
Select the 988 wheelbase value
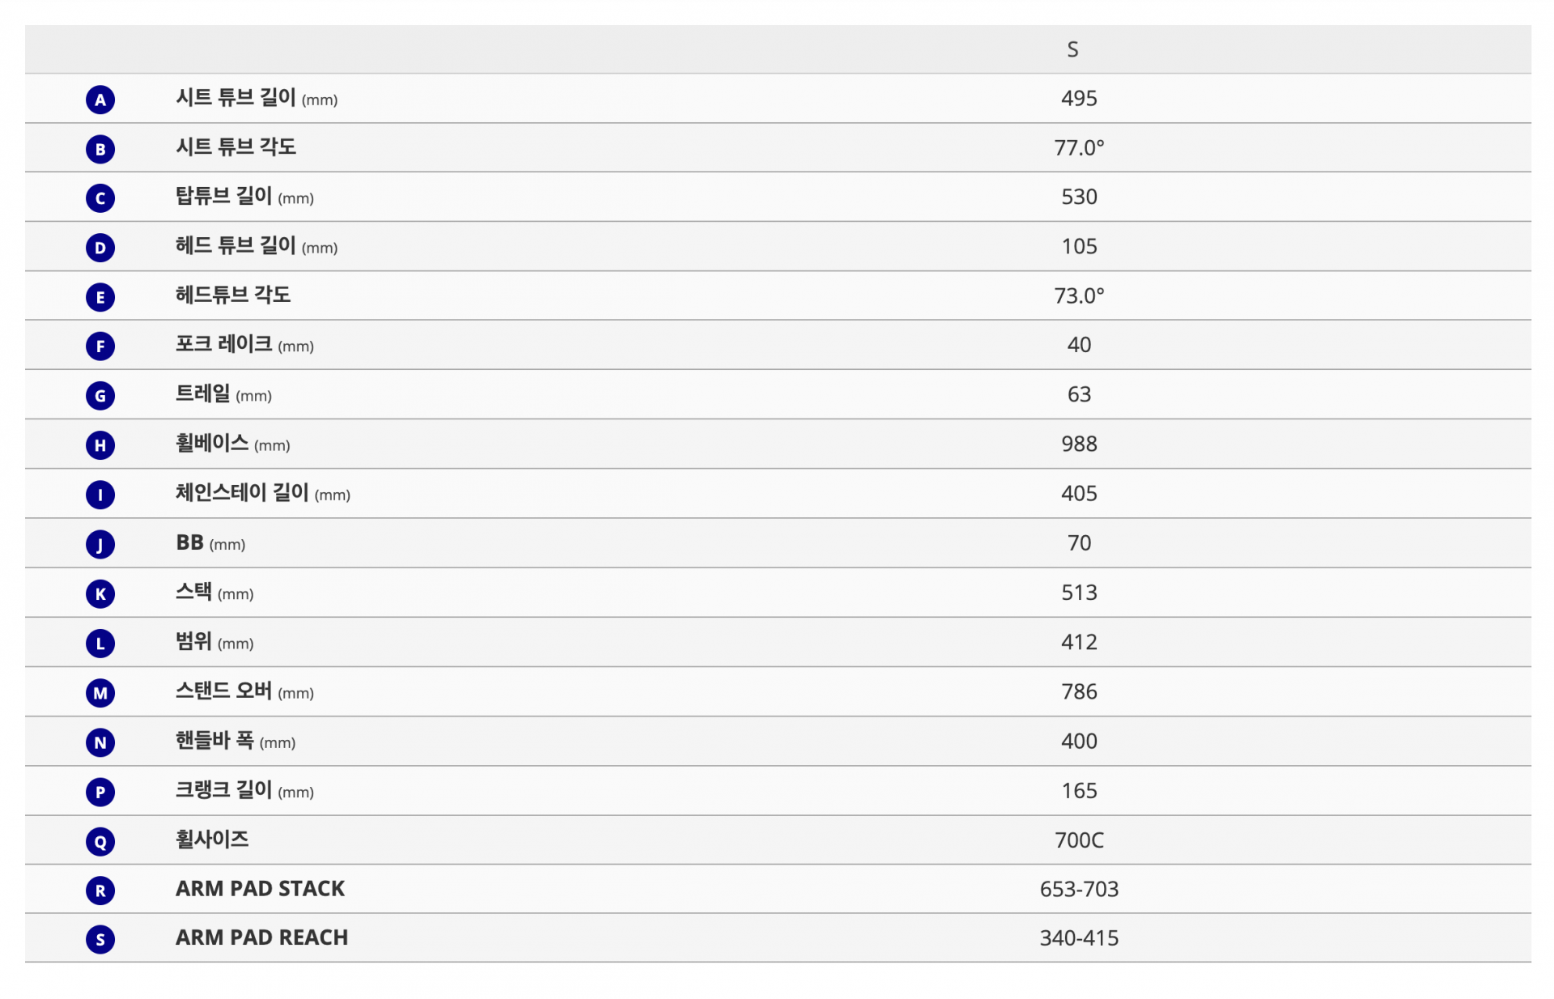coord(1079,444)
